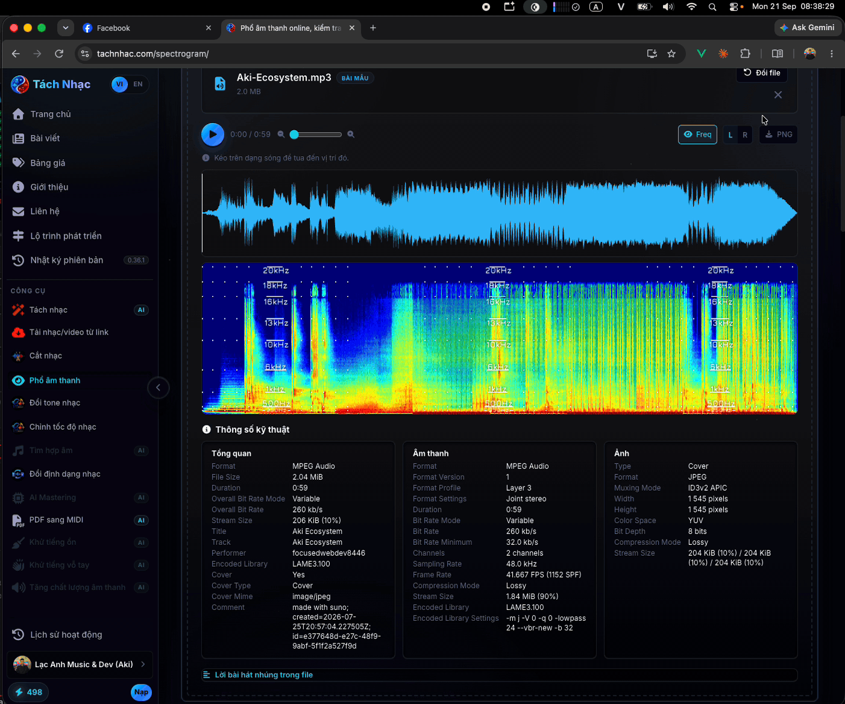Switch language to VI

(x=119, y=84)
